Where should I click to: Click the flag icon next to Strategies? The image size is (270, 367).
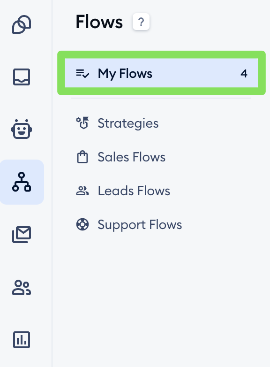[x=82, y=123]
